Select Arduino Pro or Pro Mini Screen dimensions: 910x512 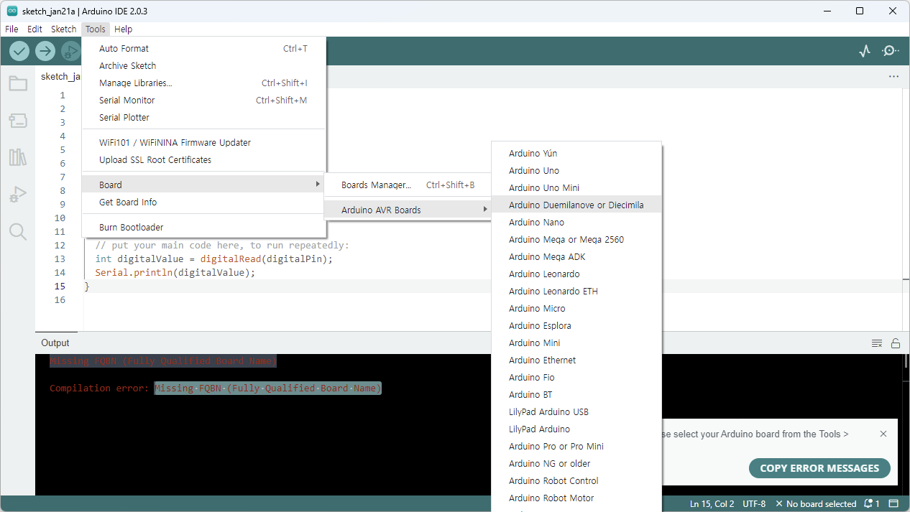[576, 447]
